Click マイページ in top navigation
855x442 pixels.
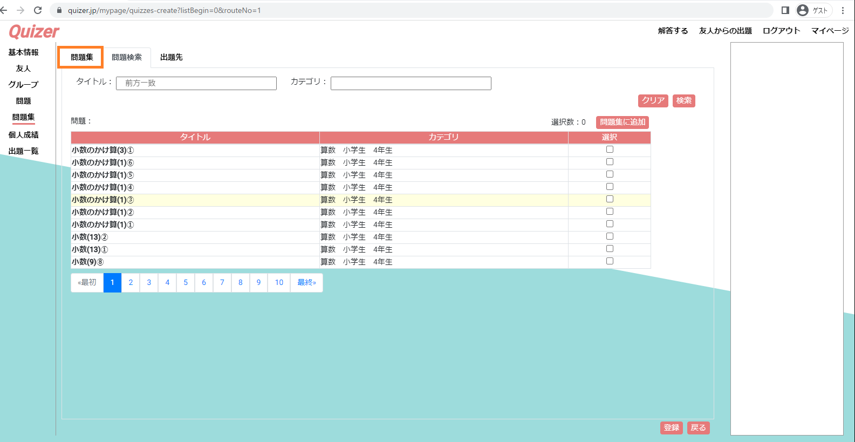click(830, 31)
